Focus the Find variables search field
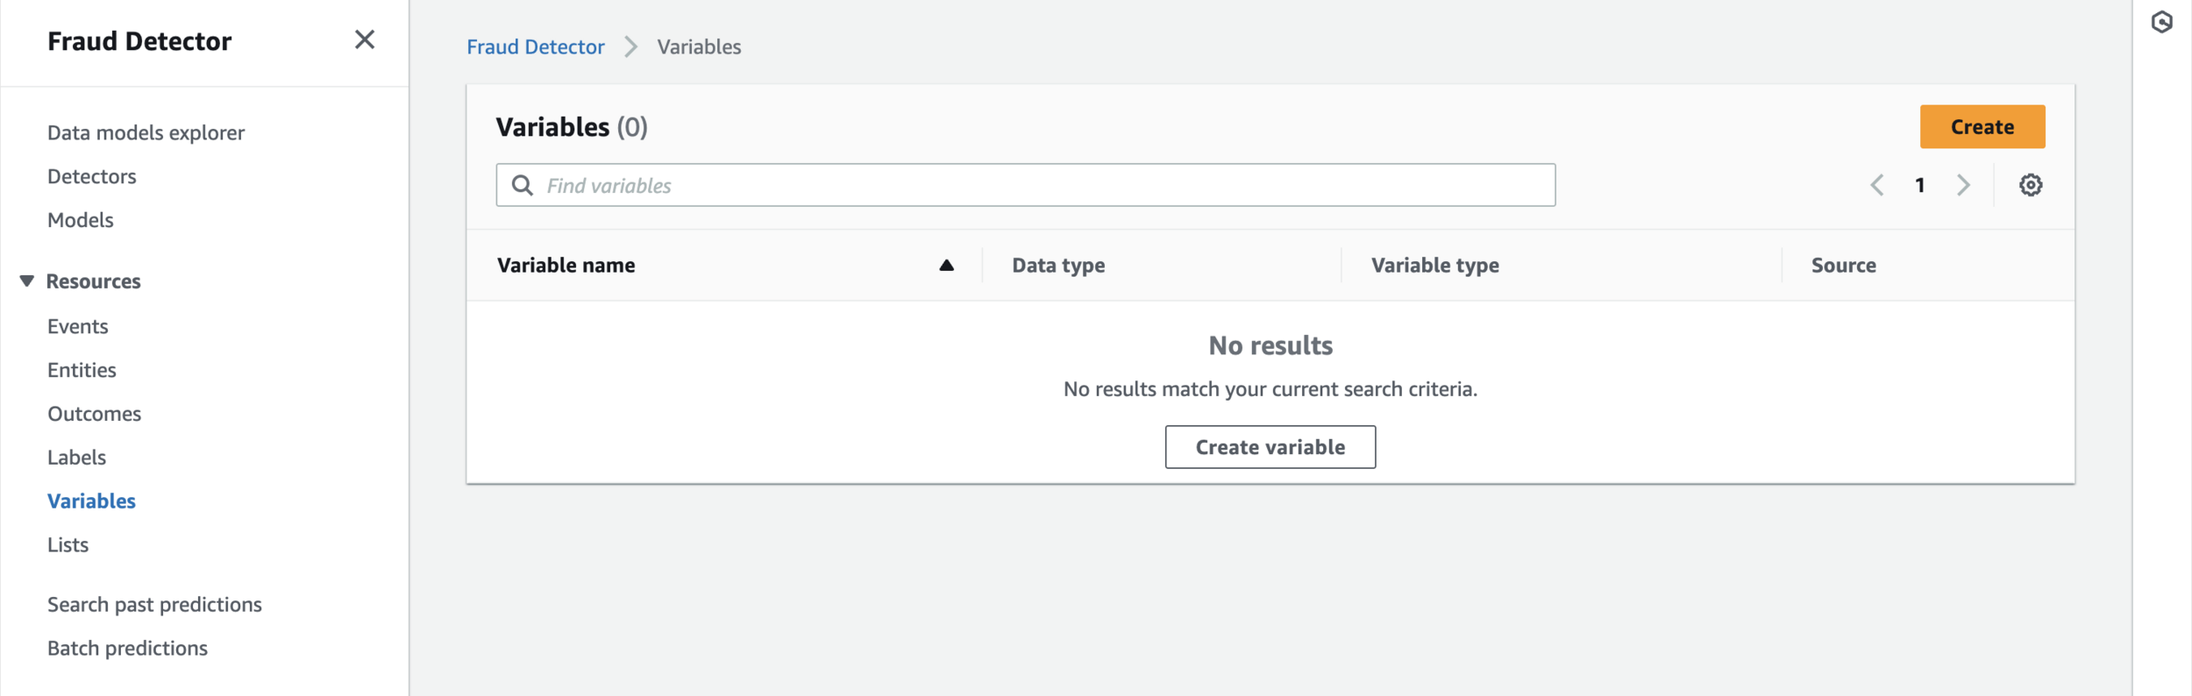The image size is (2192, 696). tap(1026, 185)
